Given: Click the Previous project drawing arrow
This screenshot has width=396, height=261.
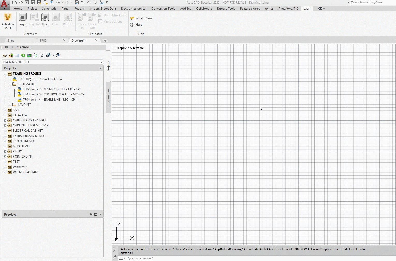Looking at the screenshot, I should (89, 2).
